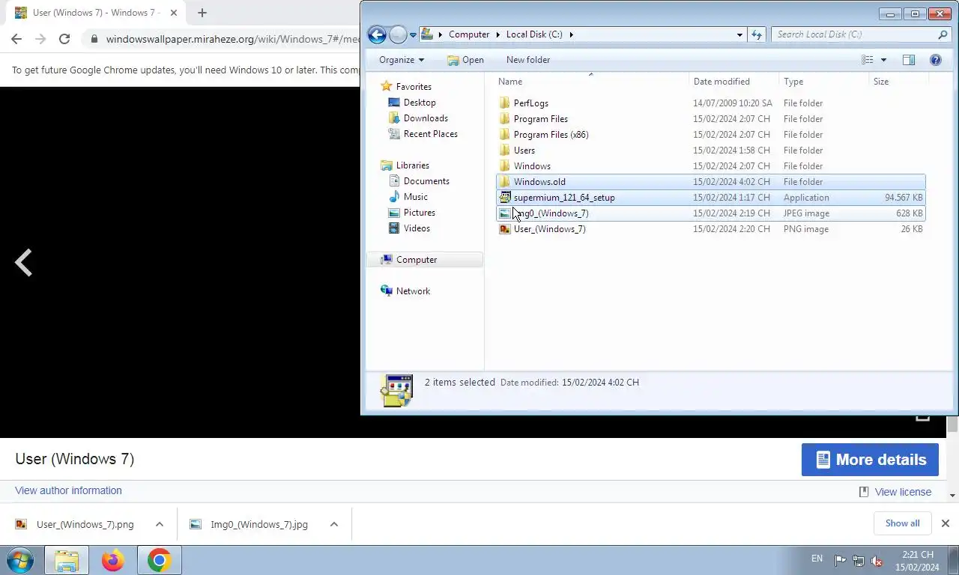The width and height of the screenshot is (959, 575).
Task: Select Network in navigation pane
Action: click(413, 291)
